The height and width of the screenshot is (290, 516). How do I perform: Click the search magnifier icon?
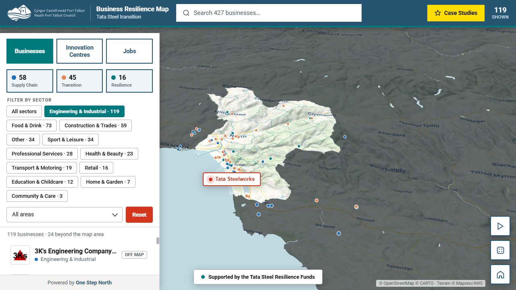point(186,13)
